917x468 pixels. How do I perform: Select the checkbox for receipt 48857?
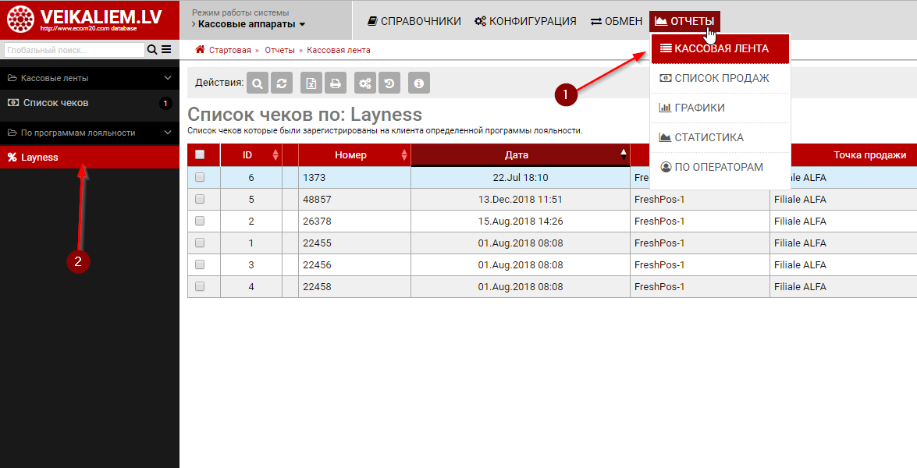[x=200, y=199]
